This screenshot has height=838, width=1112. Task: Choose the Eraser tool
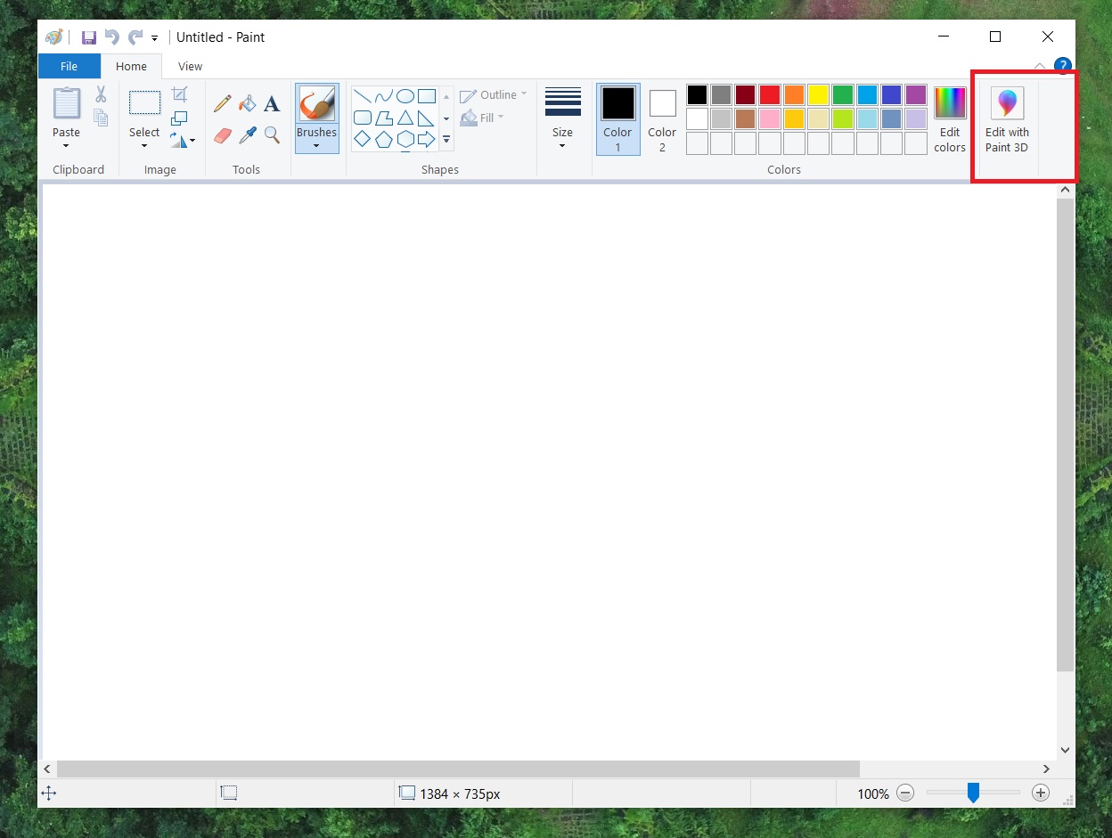(x=222, y=136)
